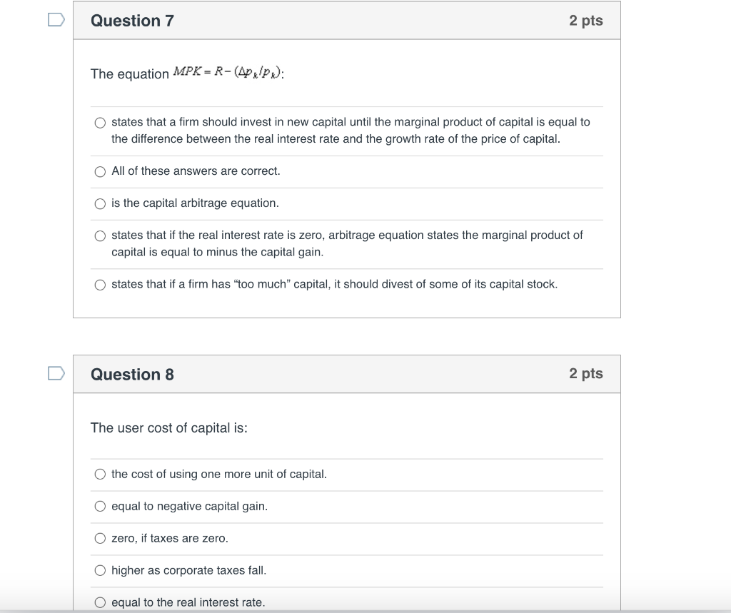The height and width of the screenshot is (613, 731).
Task: Select 'is the capital arbitrage equation' option
Action: point(100,203)
